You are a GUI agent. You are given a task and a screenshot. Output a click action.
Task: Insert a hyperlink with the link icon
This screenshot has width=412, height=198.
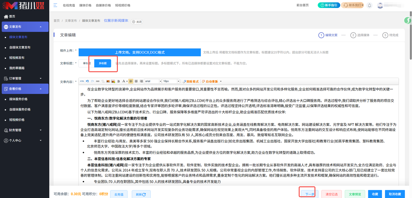98,81
